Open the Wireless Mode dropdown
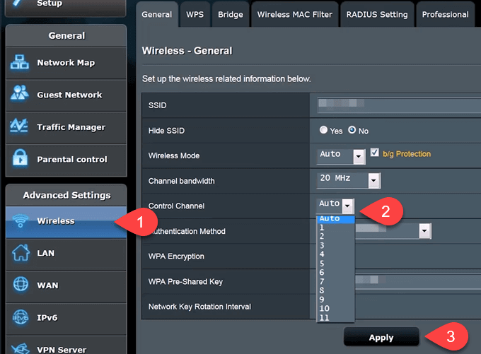Screen dimensions: 481x354 pyautogui.click(x=359, y=155)
